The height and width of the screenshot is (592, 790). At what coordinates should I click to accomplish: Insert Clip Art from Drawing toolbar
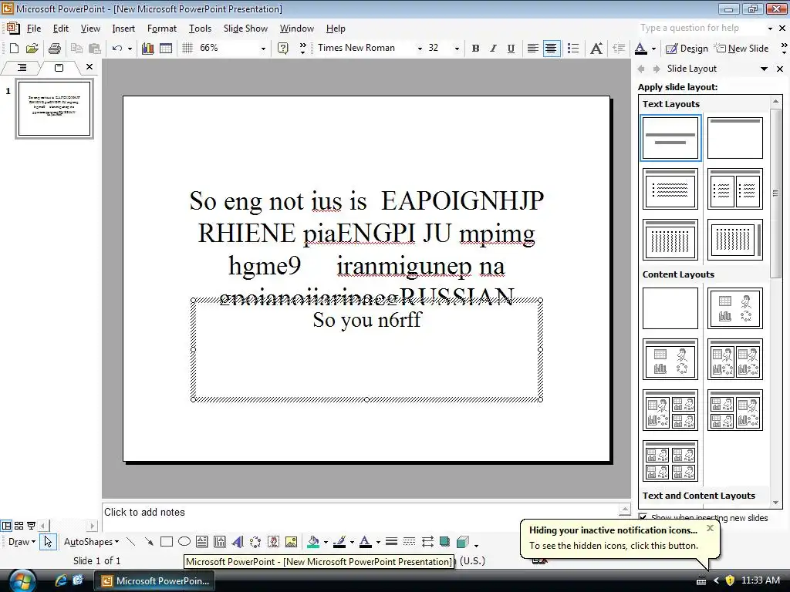click(274, 542)
